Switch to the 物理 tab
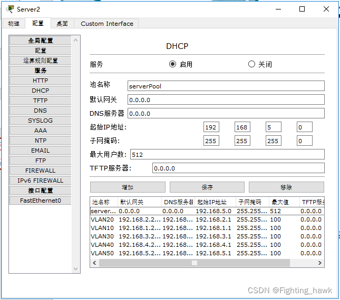 click(x=13, y=24)
